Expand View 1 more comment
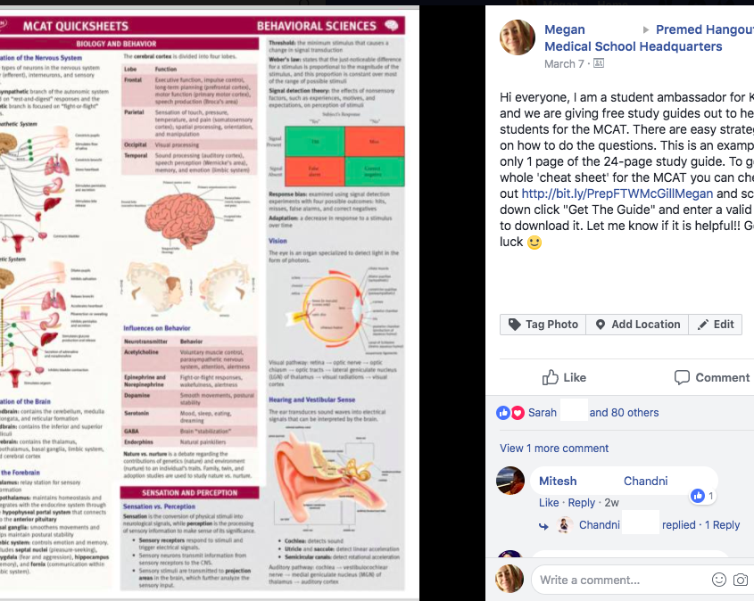The height and width of the screenshot is (601, 754). coord(554,449)
